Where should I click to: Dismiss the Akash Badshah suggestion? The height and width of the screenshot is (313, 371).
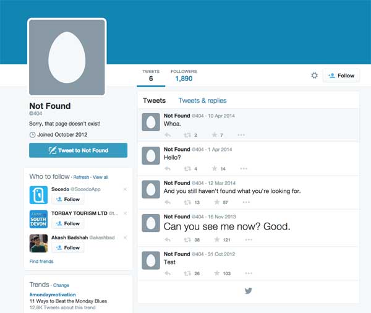click(x=125, y=237)
